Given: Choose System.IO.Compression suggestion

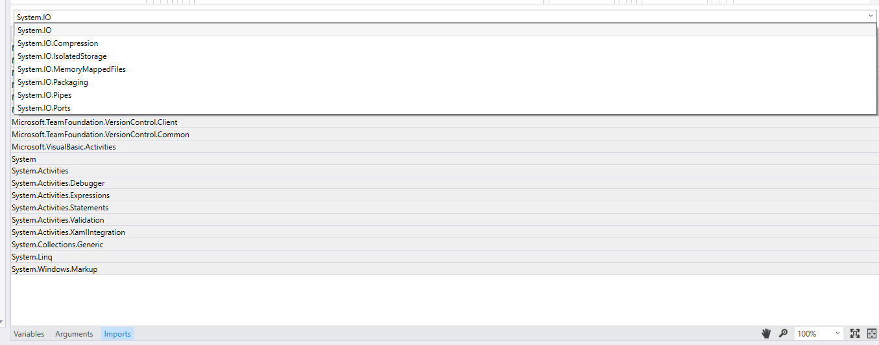Looking at the screenshot, I should pos(445,43).
